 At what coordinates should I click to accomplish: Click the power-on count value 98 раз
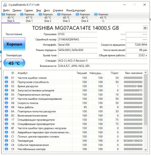click(137, 50)
